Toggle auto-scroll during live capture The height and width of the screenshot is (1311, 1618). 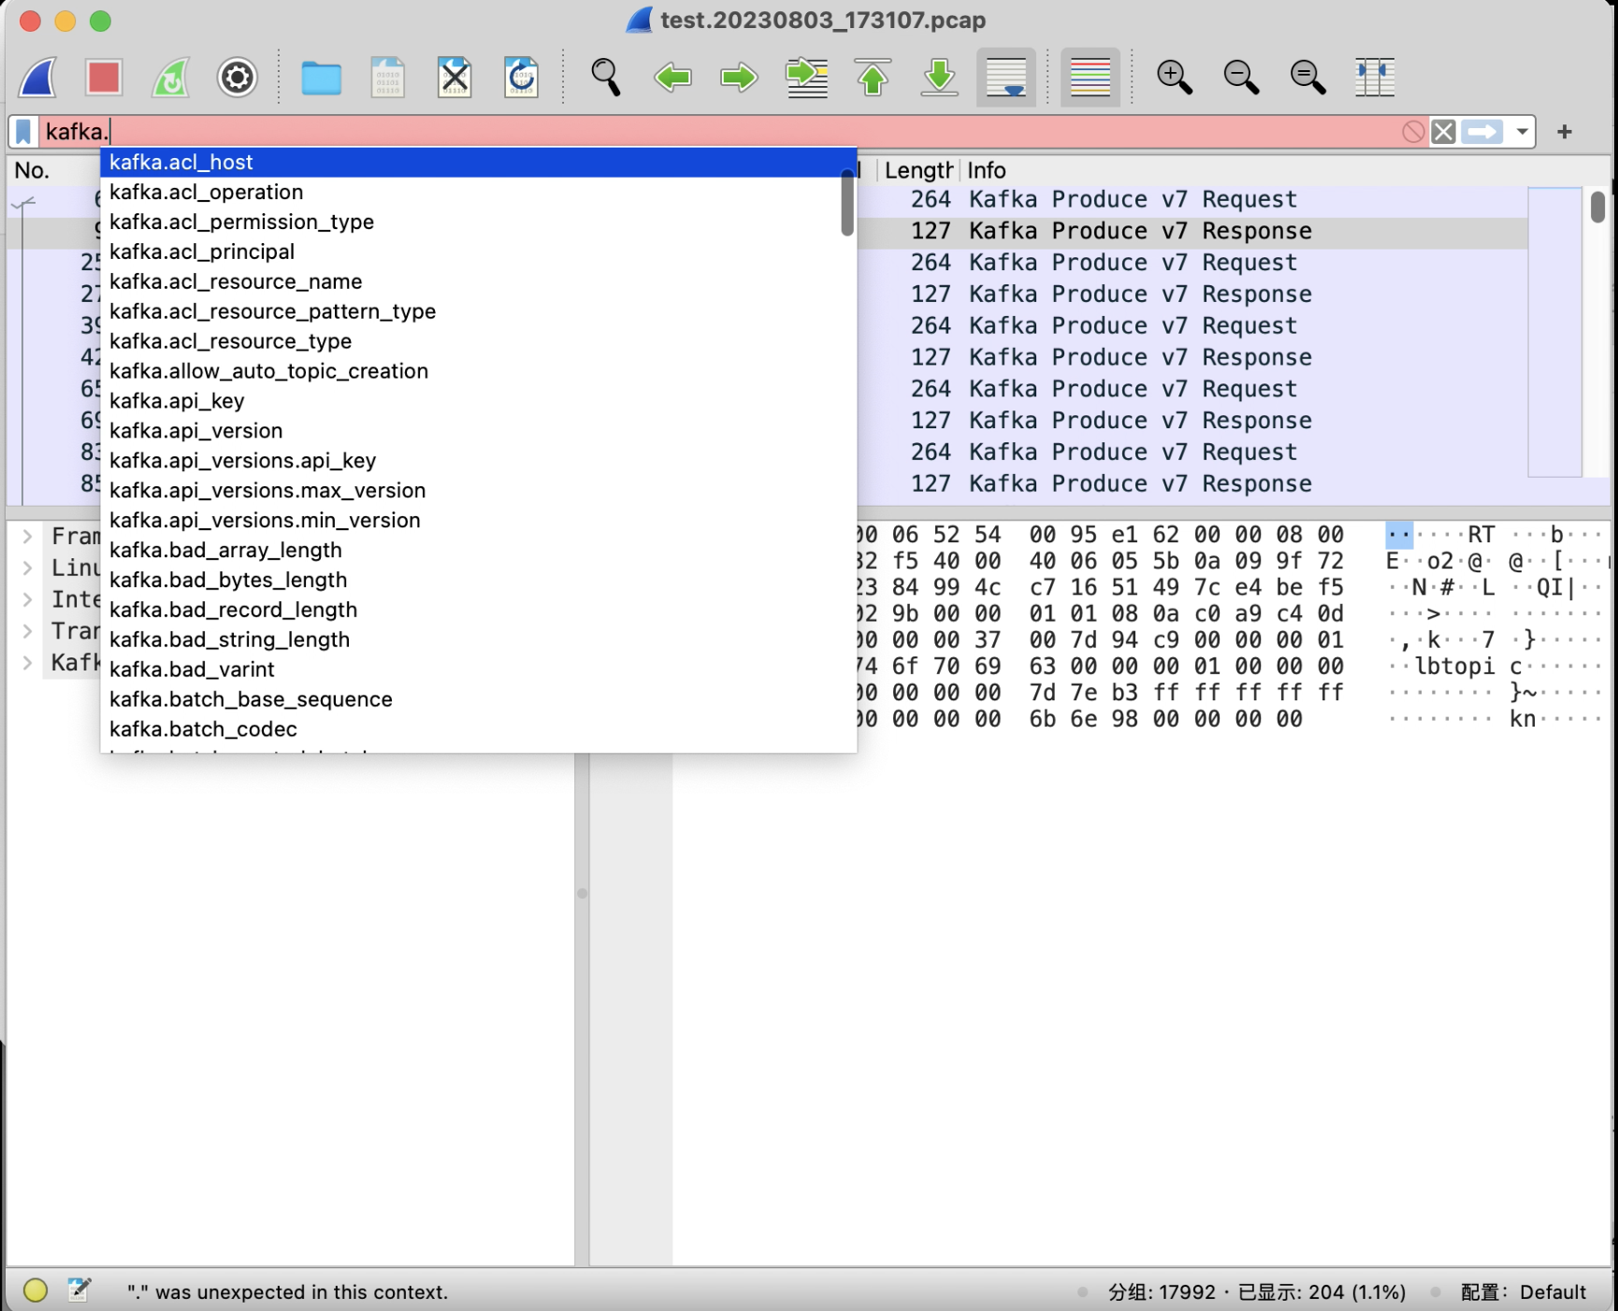[1006, 78]
